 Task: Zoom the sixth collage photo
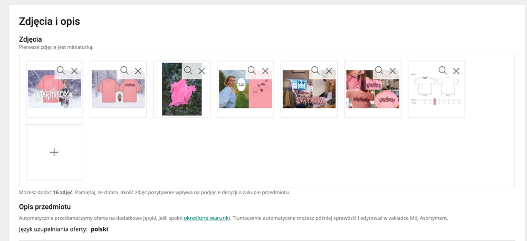click(x=379, y=71)
